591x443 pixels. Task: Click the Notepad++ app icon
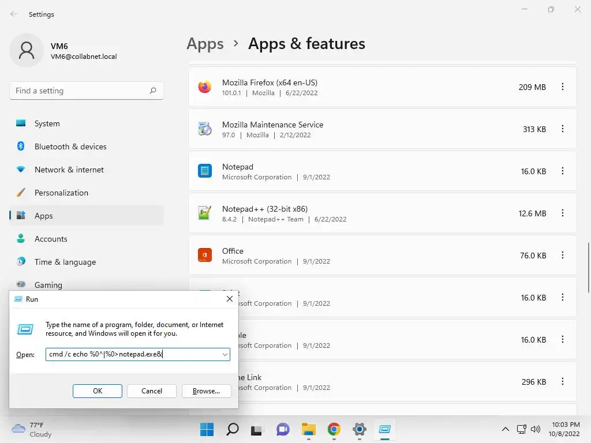pyautogui.click(x=205, y=213)
